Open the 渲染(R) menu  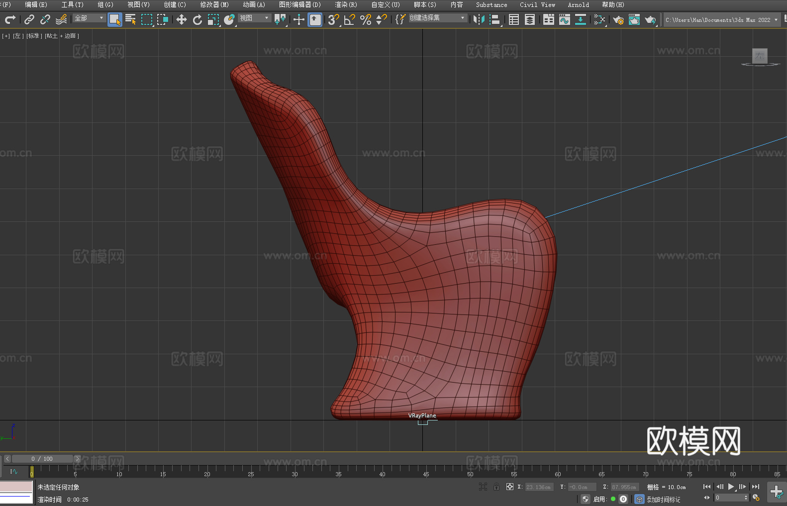click(346, 4)
